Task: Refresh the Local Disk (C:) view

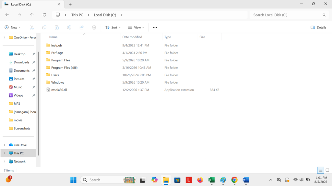Action: coord(44,15)
